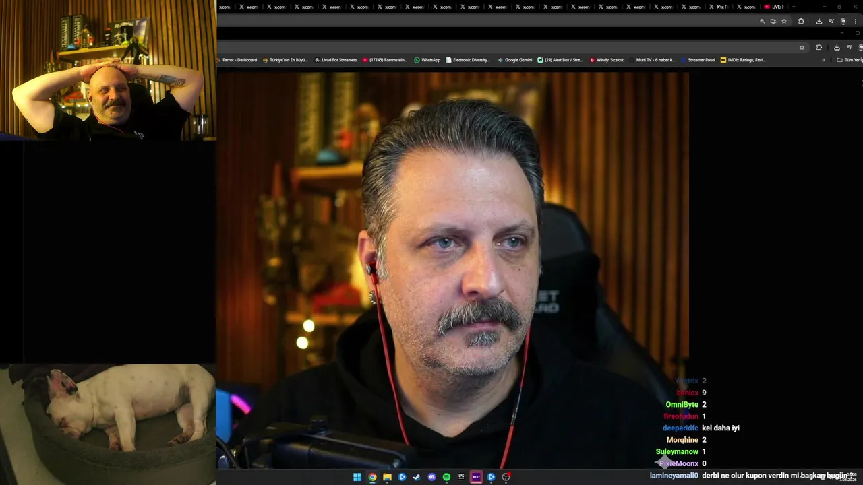
Task: Open the Türkiye'nin En Büyü... bookmark
Action: click(285, 60)
